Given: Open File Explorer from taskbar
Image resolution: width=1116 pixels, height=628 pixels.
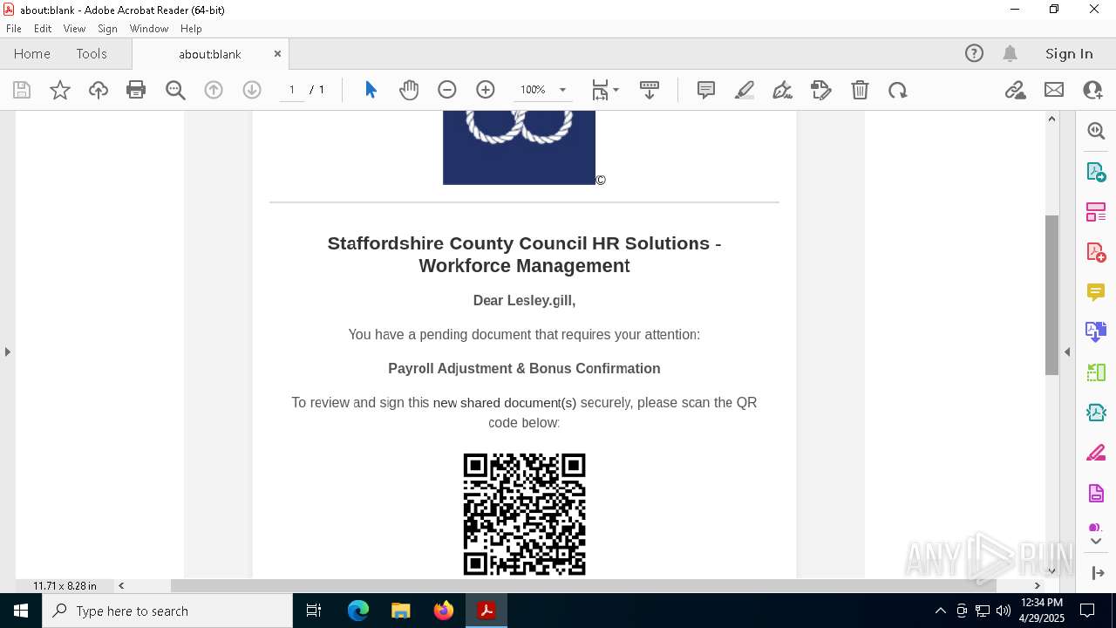Looking at the screenshot, I should (x=401, y=611).
